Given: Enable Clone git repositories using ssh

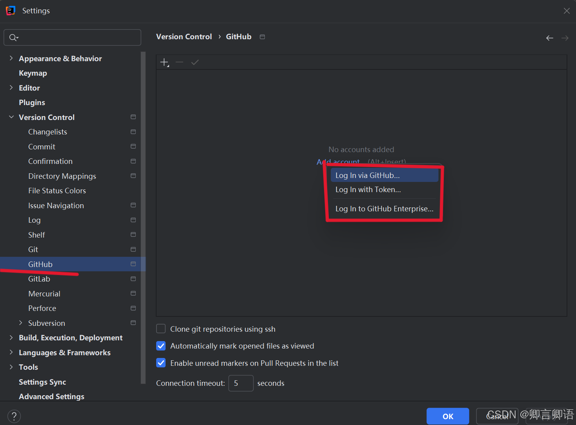Looking at the screenshot, I should [x=161, y=329].
